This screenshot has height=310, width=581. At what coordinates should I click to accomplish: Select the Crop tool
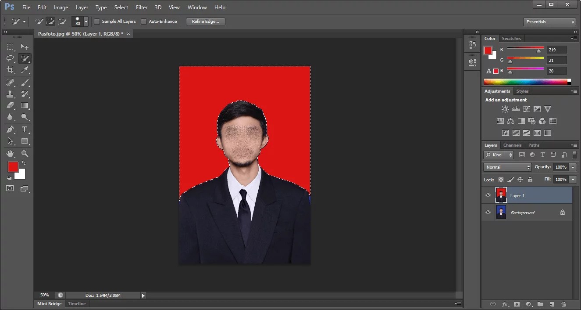10,70
